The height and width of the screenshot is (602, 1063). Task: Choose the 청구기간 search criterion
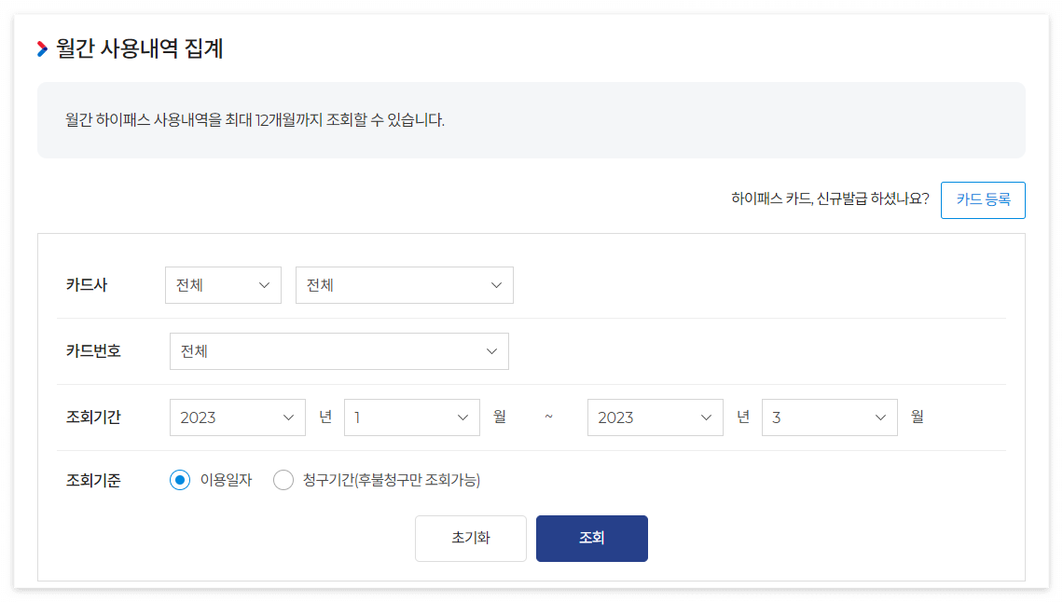pyautogui.click(x=283, y=480)
